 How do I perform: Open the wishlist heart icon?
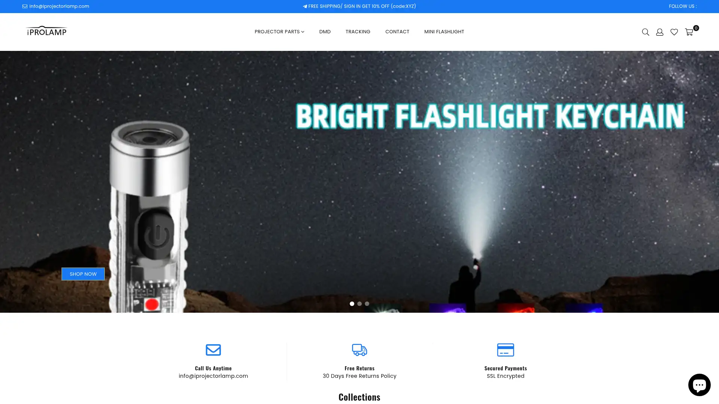(674, 32)
